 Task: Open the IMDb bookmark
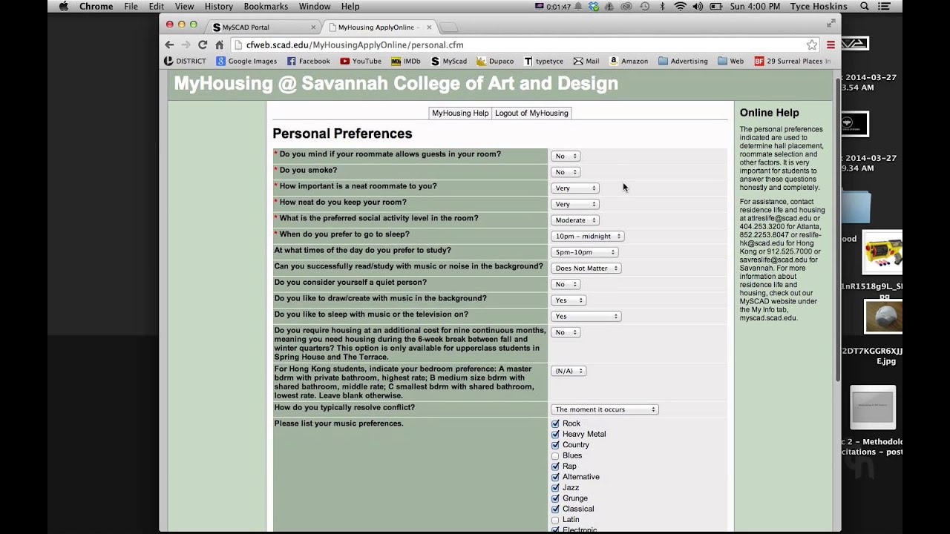[406, 61]
